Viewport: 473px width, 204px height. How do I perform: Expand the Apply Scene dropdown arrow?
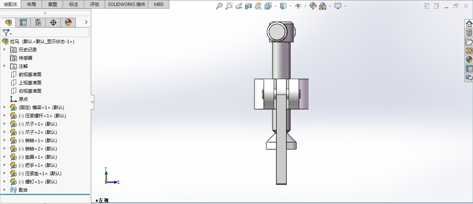point(330,6)
